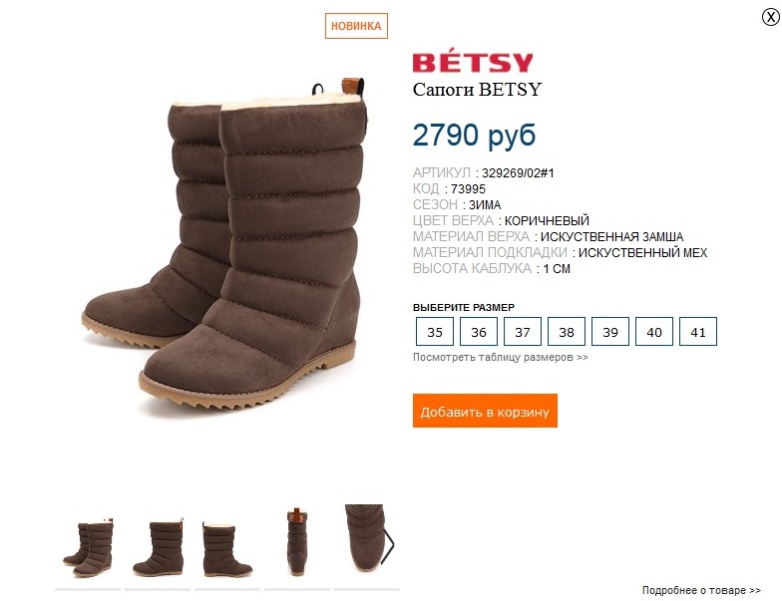
Task: Select size 37
Action: tap(523, 331)
